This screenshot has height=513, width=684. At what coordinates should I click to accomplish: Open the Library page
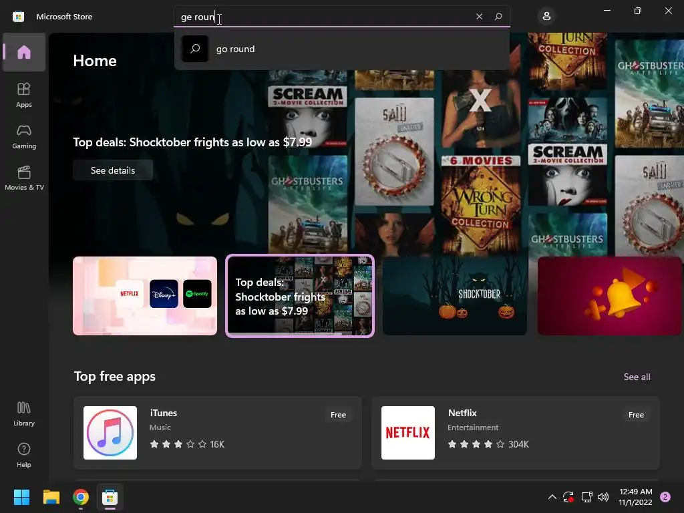pyautogui.click(x=24, y=414)
